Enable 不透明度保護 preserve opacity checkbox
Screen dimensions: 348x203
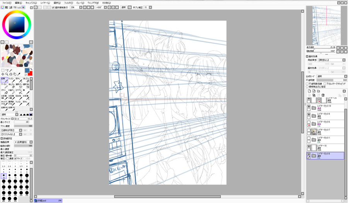[x=307, y=84]
